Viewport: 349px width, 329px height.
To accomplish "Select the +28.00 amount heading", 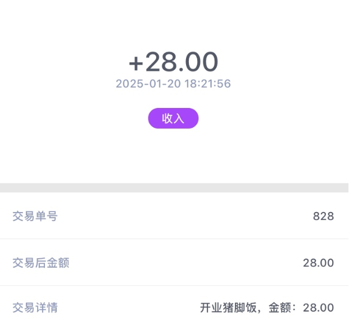I will pyautogui.click(x=174, y=62).
